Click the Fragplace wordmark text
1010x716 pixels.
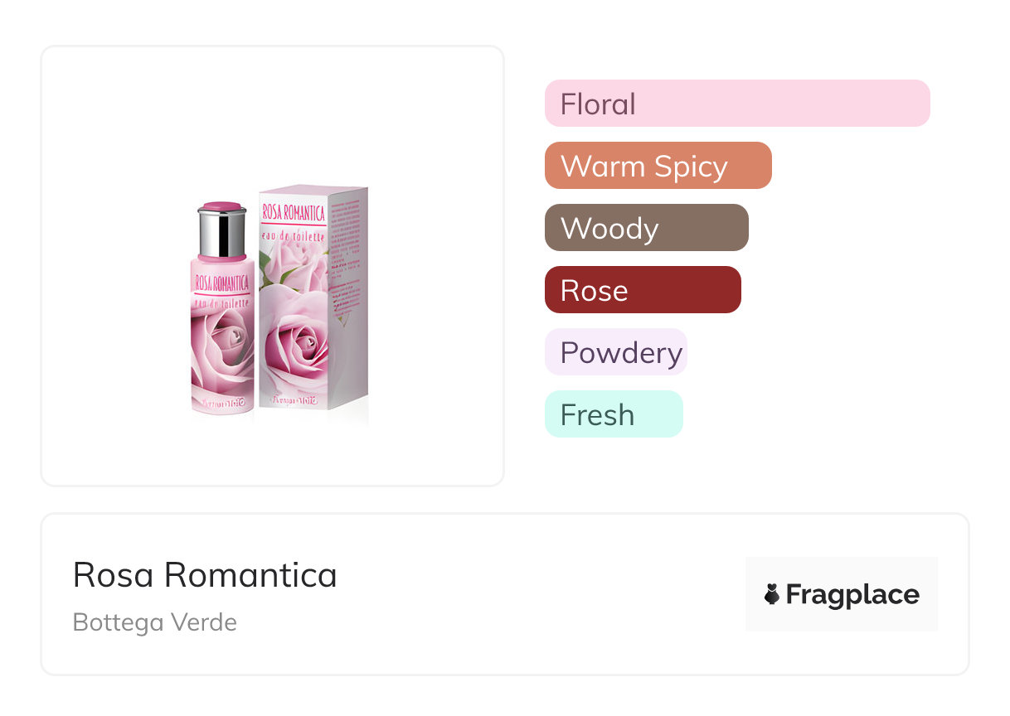pyautogui.click(x=852, y=594)
